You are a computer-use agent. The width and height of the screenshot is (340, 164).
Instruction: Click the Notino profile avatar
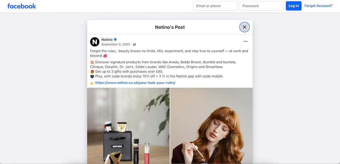tap(95, 42)
